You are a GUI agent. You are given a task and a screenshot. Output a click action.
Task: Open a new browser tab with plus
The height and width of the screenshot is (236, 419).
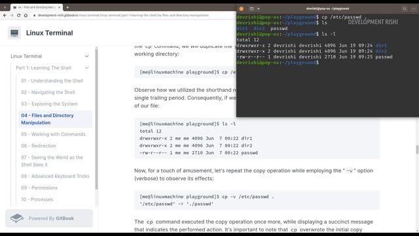pyautogui.click(x=67, y=7)
